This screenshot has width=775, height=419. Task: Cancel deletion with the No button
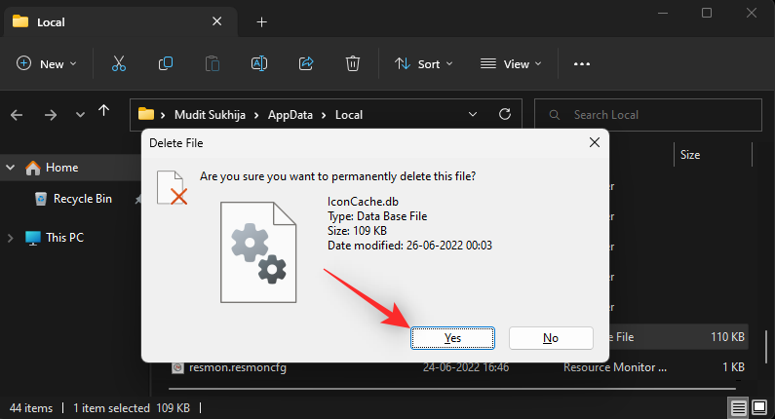tap(551, 338)
